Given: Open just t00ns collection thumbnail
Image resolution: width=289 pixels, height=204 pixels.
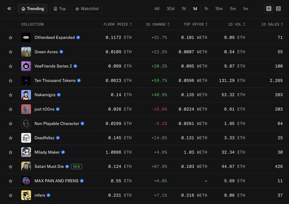Looking at the screenshot, I should coord(26,109).
